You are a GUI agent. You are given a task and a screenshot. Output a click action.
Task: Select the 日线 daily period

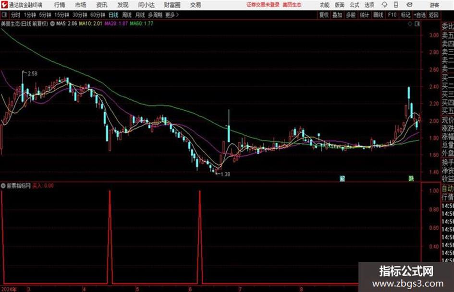tap(113, 15)
